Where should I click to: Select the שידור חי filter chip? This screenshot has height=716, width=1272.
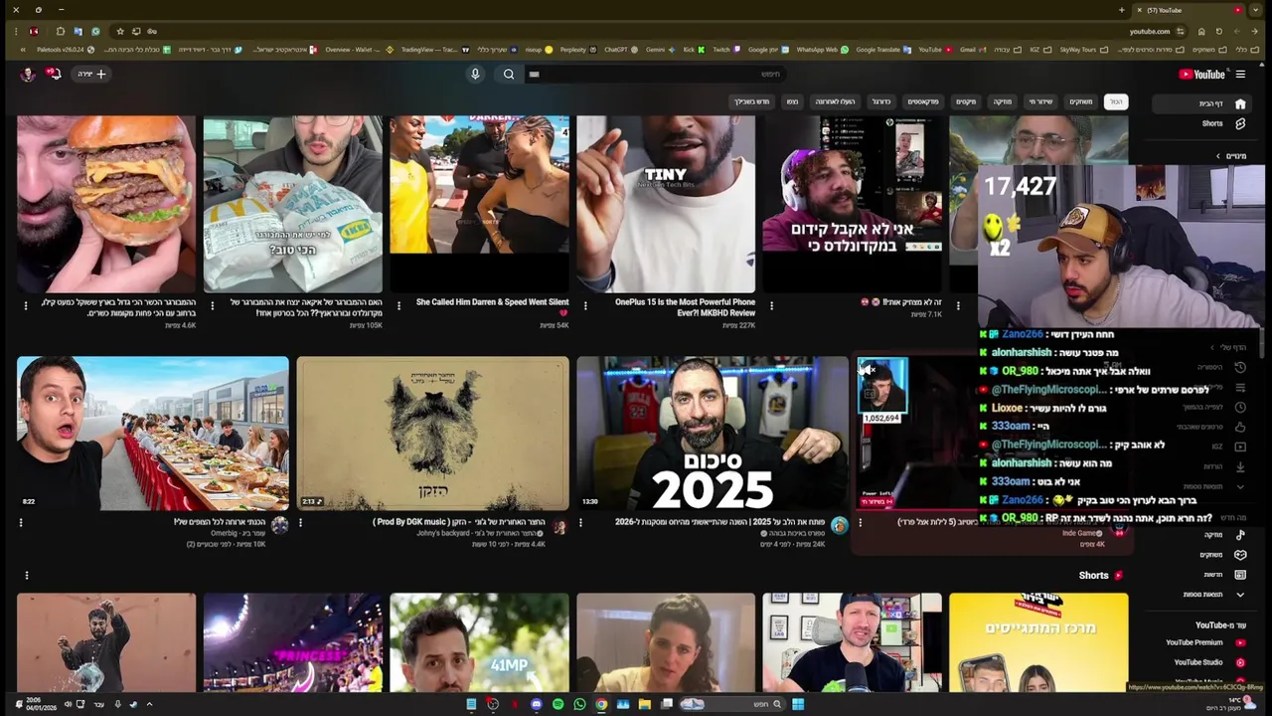click(x=1040, y=101)
